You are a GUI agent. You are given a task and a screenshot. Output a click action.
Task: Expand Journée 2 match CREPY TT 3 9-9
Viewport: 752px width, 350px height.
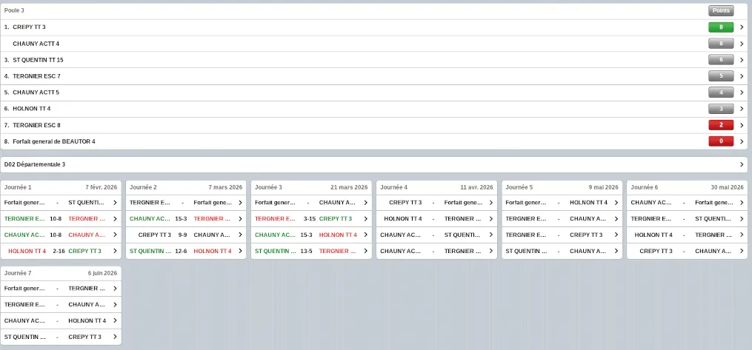[x=240, y=235]
